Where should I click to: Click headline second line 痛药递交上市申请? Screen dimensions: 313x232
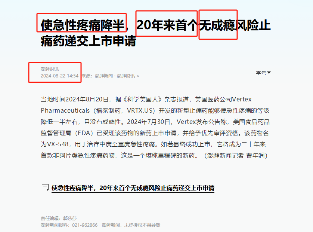(x=89, y=41)
